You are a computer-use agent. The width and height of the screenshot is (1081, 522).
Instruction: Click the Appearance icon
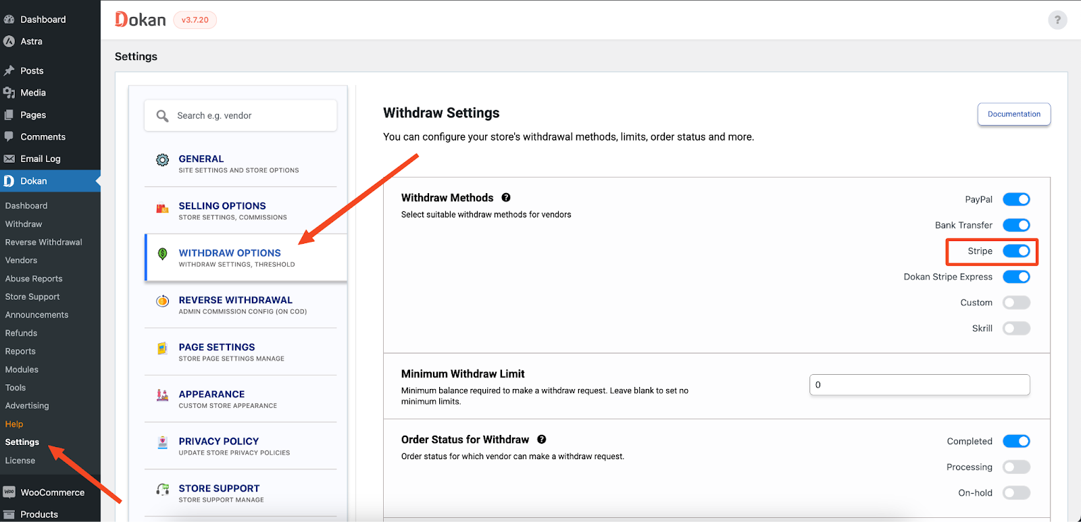(162, 395)
